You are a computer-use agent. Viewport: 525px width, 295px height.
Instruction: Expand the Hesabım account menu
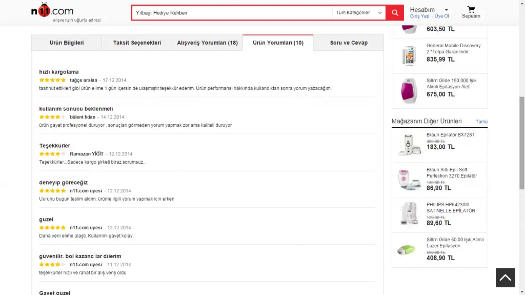pos(429,10)
